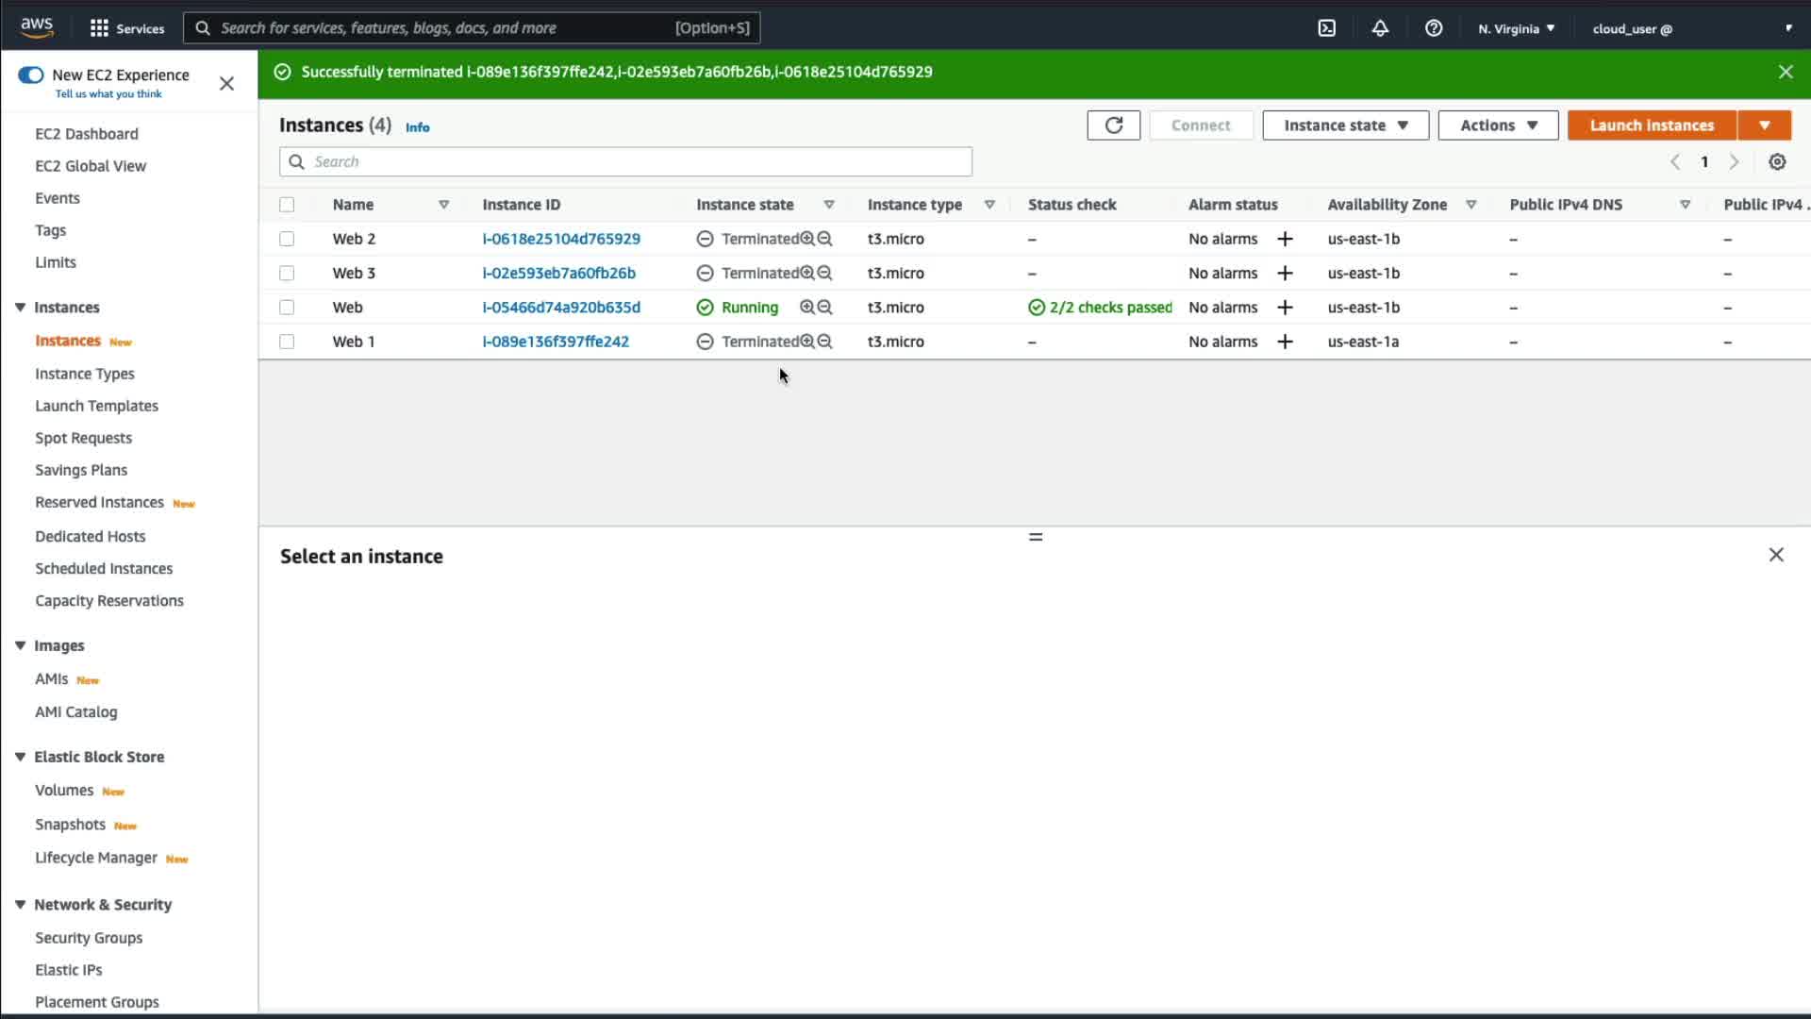Go to Security Groups in sidebar
1811x1019 pixels.
89,938
